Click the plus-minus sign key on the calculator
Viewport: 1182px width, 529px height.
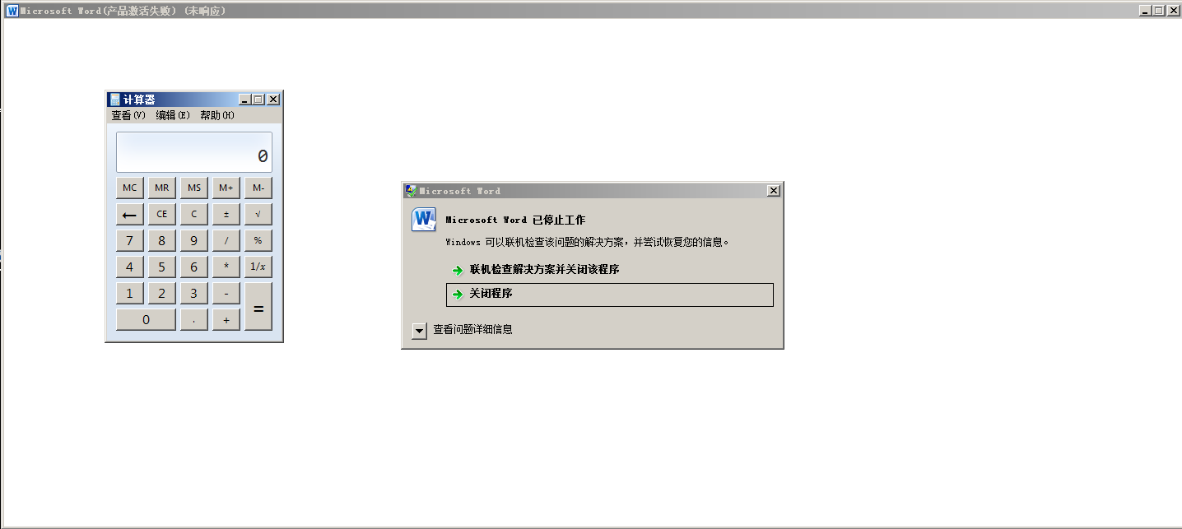pyautogui.click(x=226, y=214)
